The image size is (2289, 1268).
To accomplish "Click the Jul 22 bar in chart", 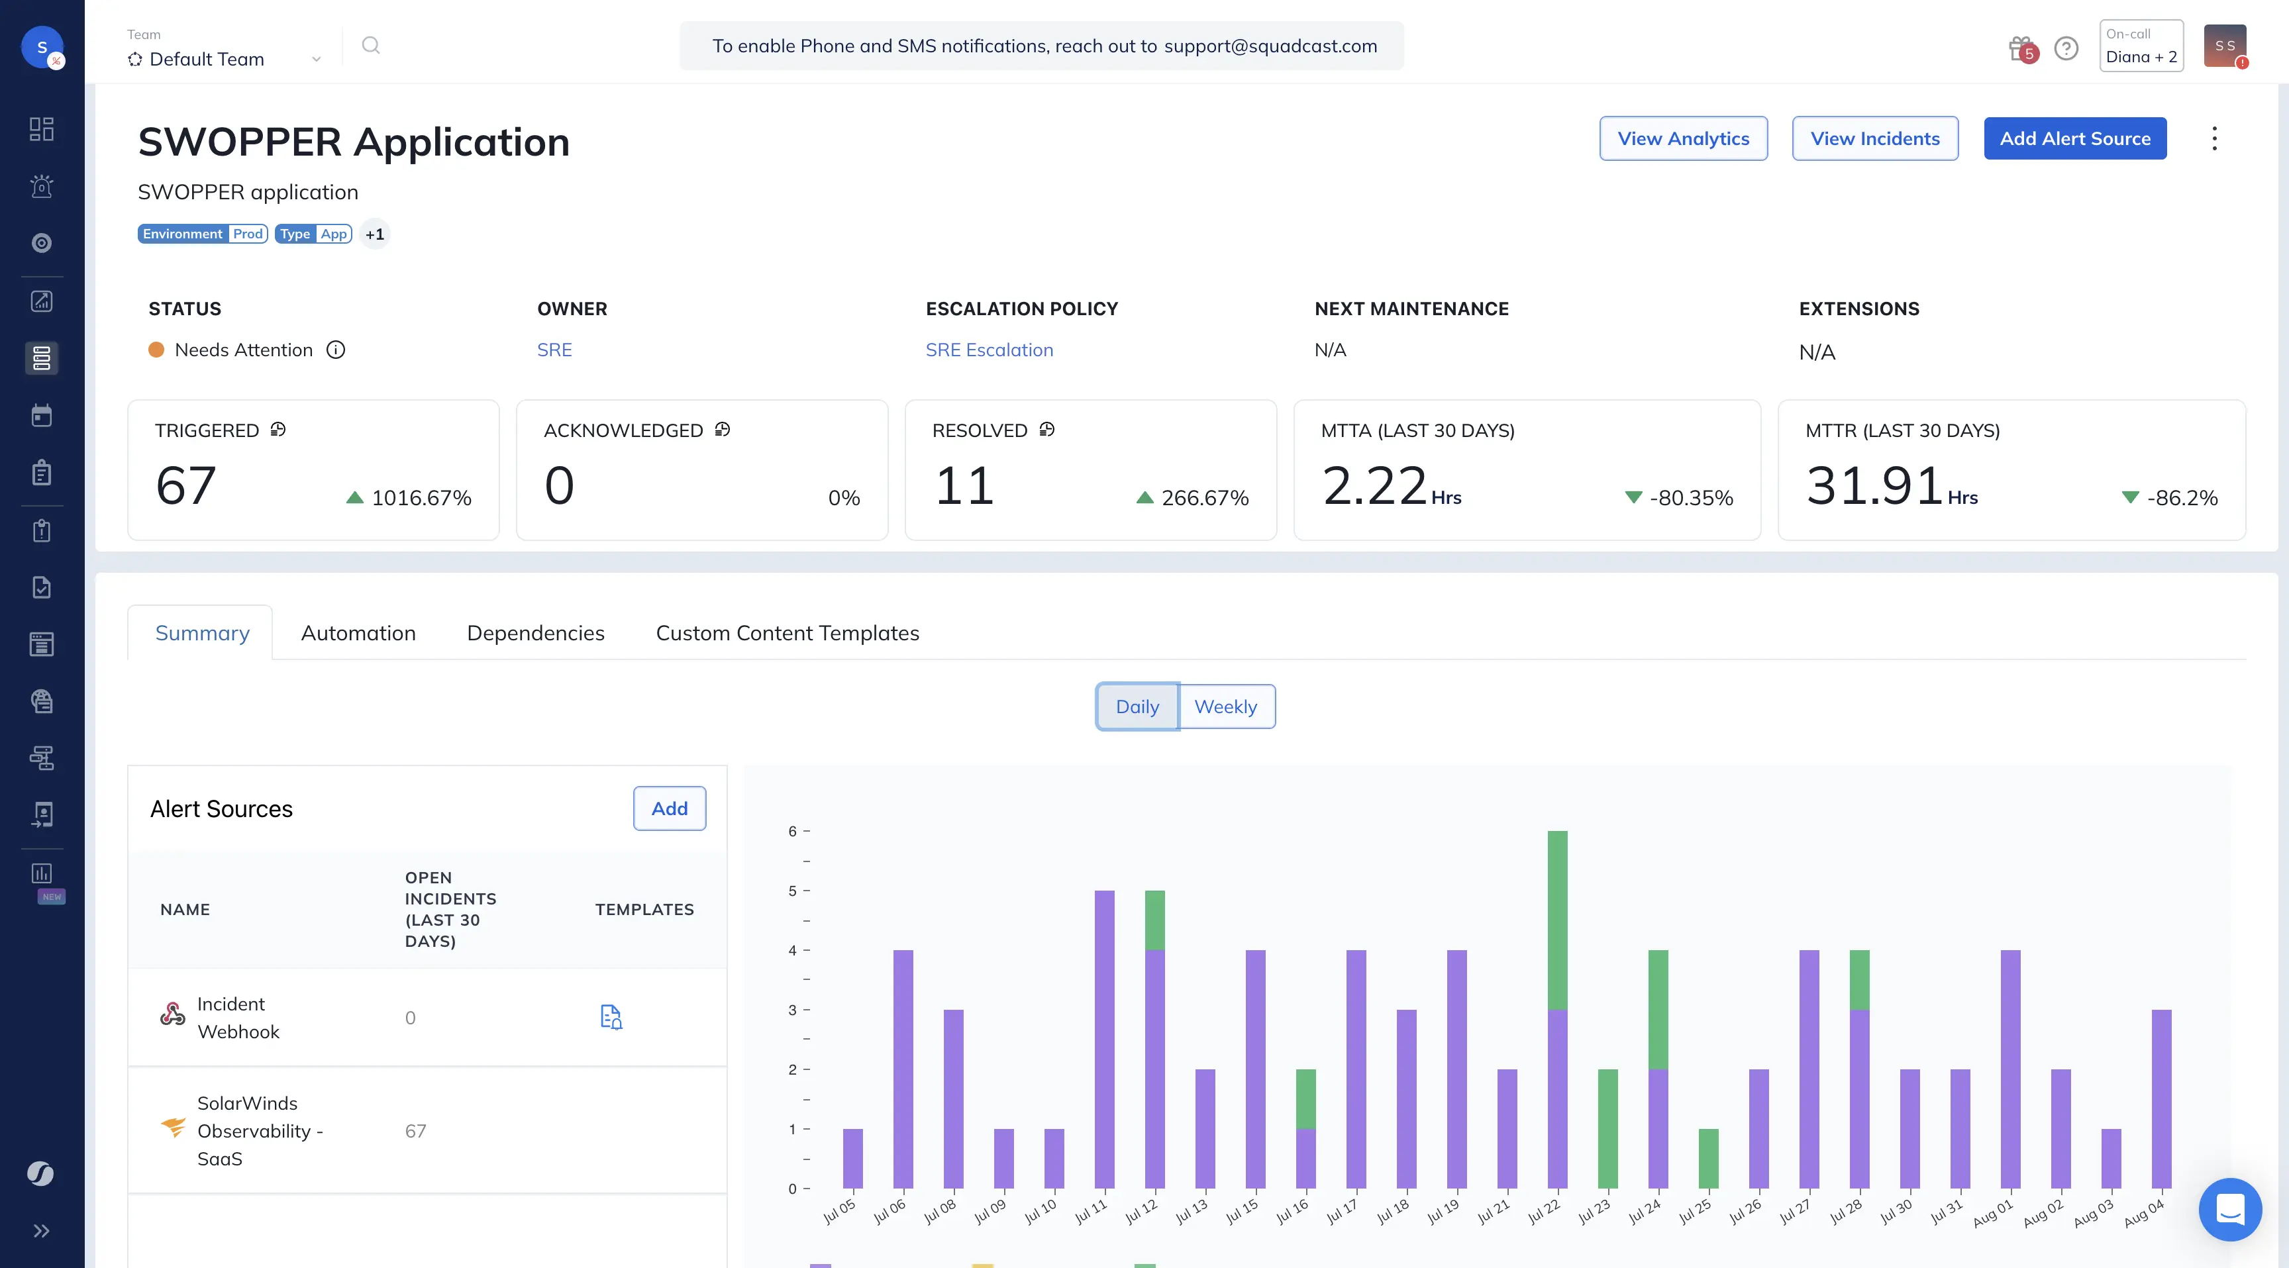I will 1557,1009.
